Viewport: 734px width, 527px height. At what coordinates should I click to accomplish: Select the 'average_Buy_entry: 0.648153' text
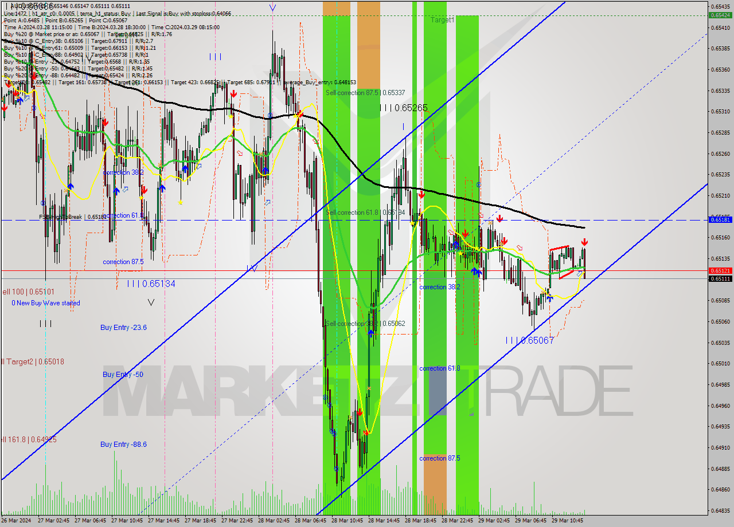click(319, 82)
